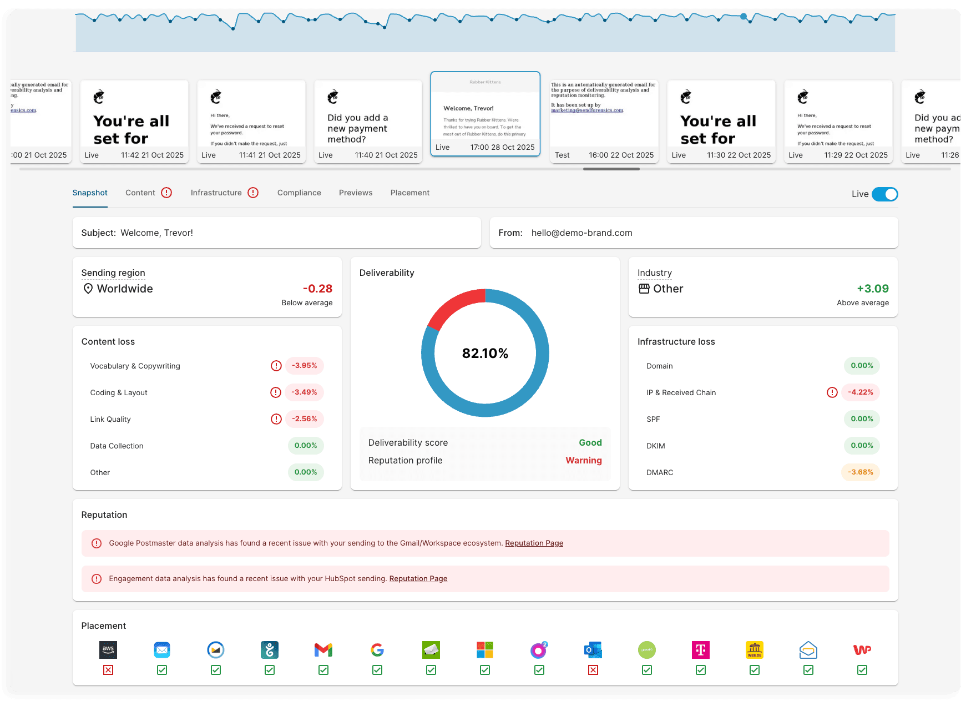The image size is (971, 701).
Task: Click the WEB.DE placement icon
Action: pos(754,650)
